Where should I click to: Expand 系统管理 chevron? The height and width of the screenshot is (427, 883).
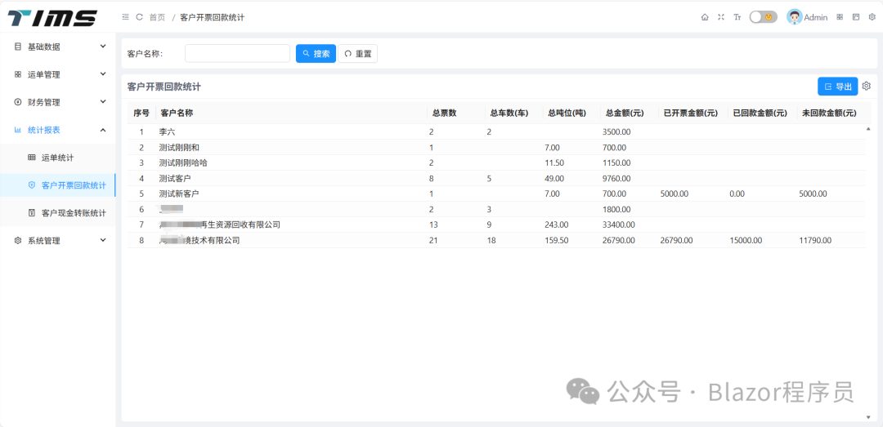[103, 240]
